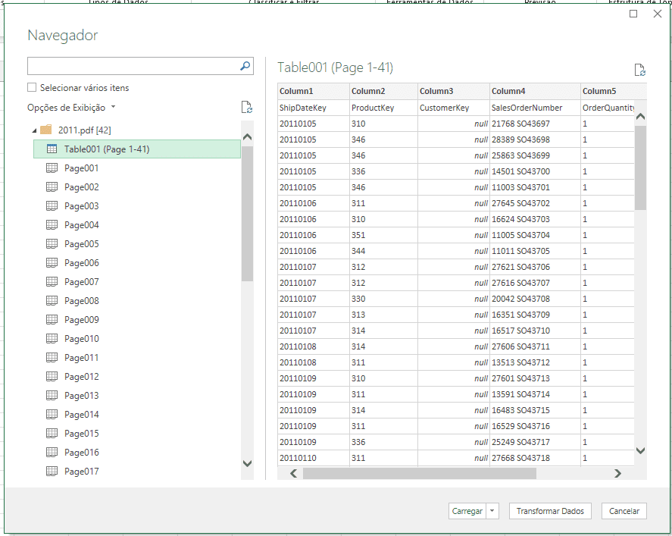Screen dimensions: 672x536
Task: Click the Page010 table icon
Action: [x=52, y=339]
